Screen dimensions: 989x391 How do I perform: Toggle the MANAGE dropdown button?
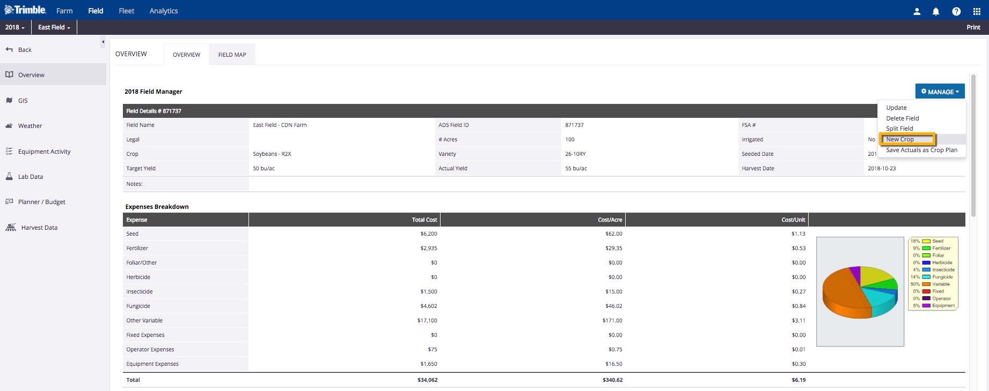[940, 92]
